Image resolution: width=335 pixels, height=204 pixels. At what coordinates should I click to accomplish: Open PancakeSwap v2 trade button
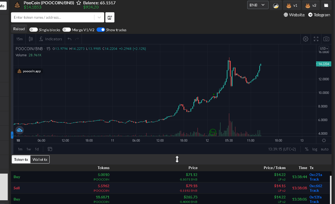pos(311,5)
